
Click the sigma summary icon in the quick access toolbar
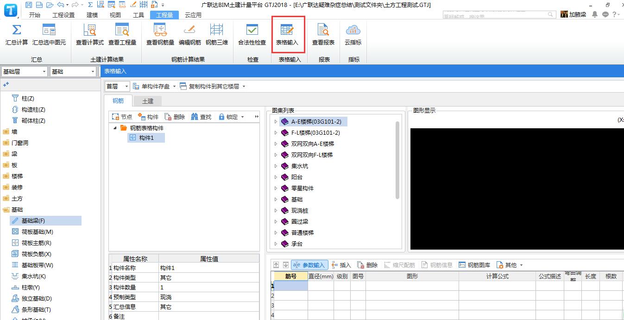point(90,5)
